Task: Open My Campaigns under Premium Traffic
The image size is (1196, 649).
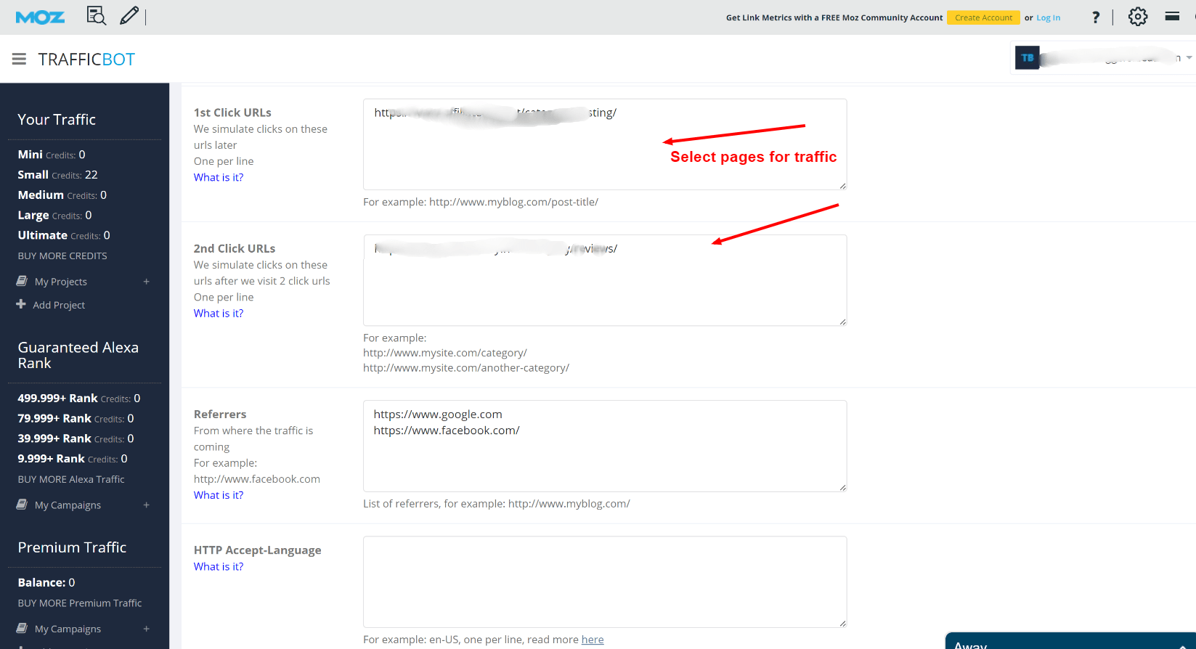Action: tap(68, 629)
